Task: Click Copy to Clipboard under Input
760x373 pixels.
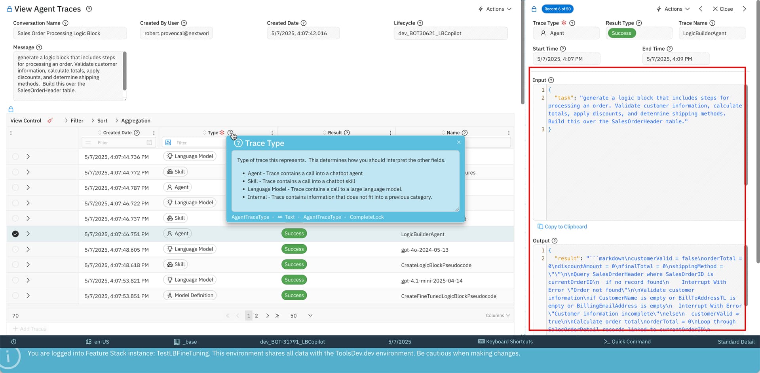Action: (x=562, y=226)
